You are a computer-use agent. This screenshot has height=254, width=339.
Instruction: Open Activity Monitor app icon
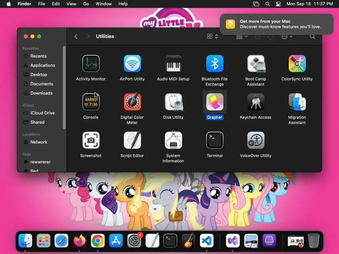(x=91, y=63)
